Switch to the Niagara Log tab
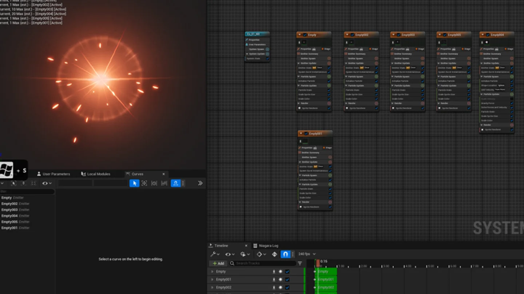Screen dimensions: 524x294 coord(265,246)
